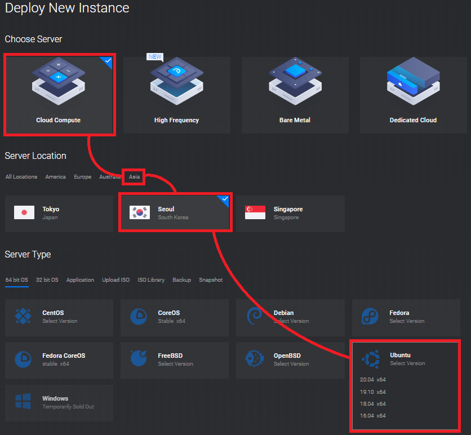Choose Ubuntu 18.04 x64 version
Viewport: 471px width, 435px height.
pos(373,404)
